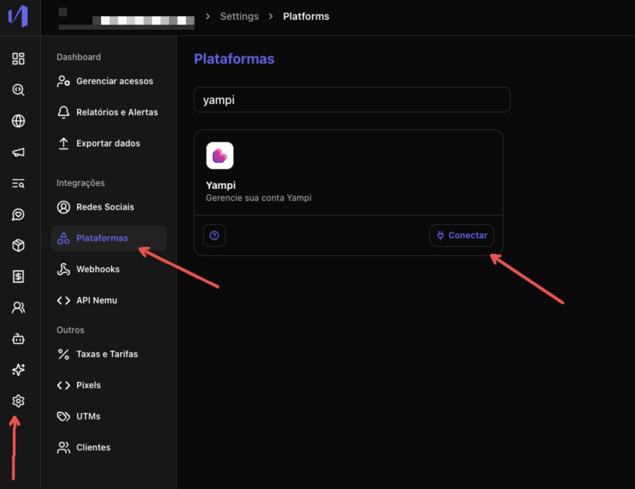
Task: Click the Yampi heart logo thumbnail
Action: 220,156
